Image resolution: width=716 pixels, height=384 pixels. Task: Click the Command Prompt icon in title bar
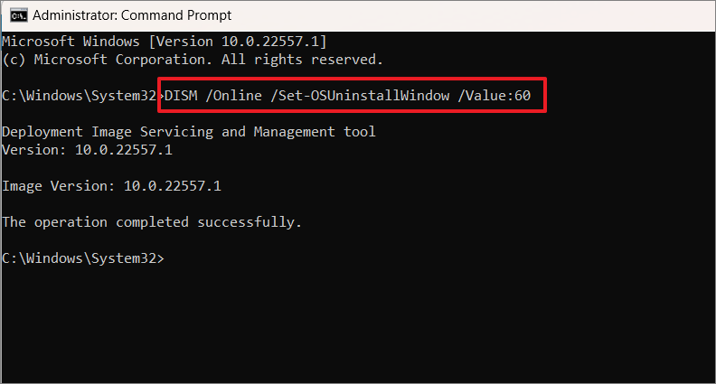point(19,15)
